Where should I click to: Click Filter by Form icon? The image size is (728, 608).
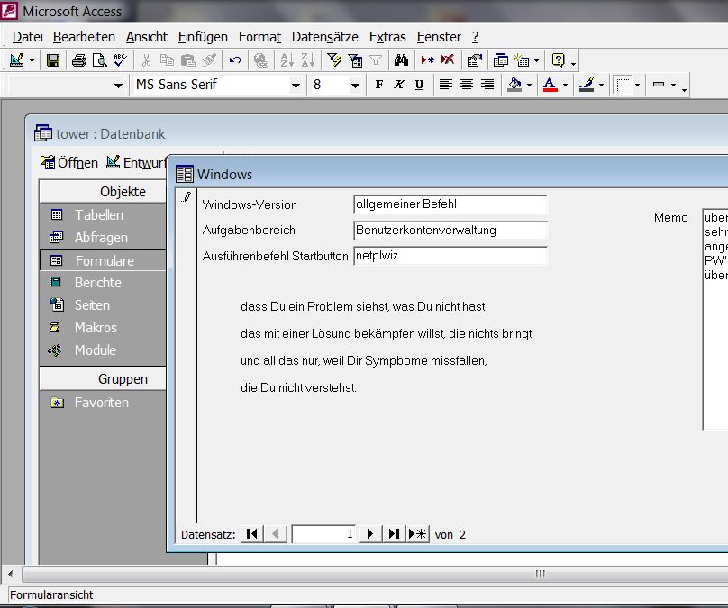pyautogui.click(x=355, y=60)
